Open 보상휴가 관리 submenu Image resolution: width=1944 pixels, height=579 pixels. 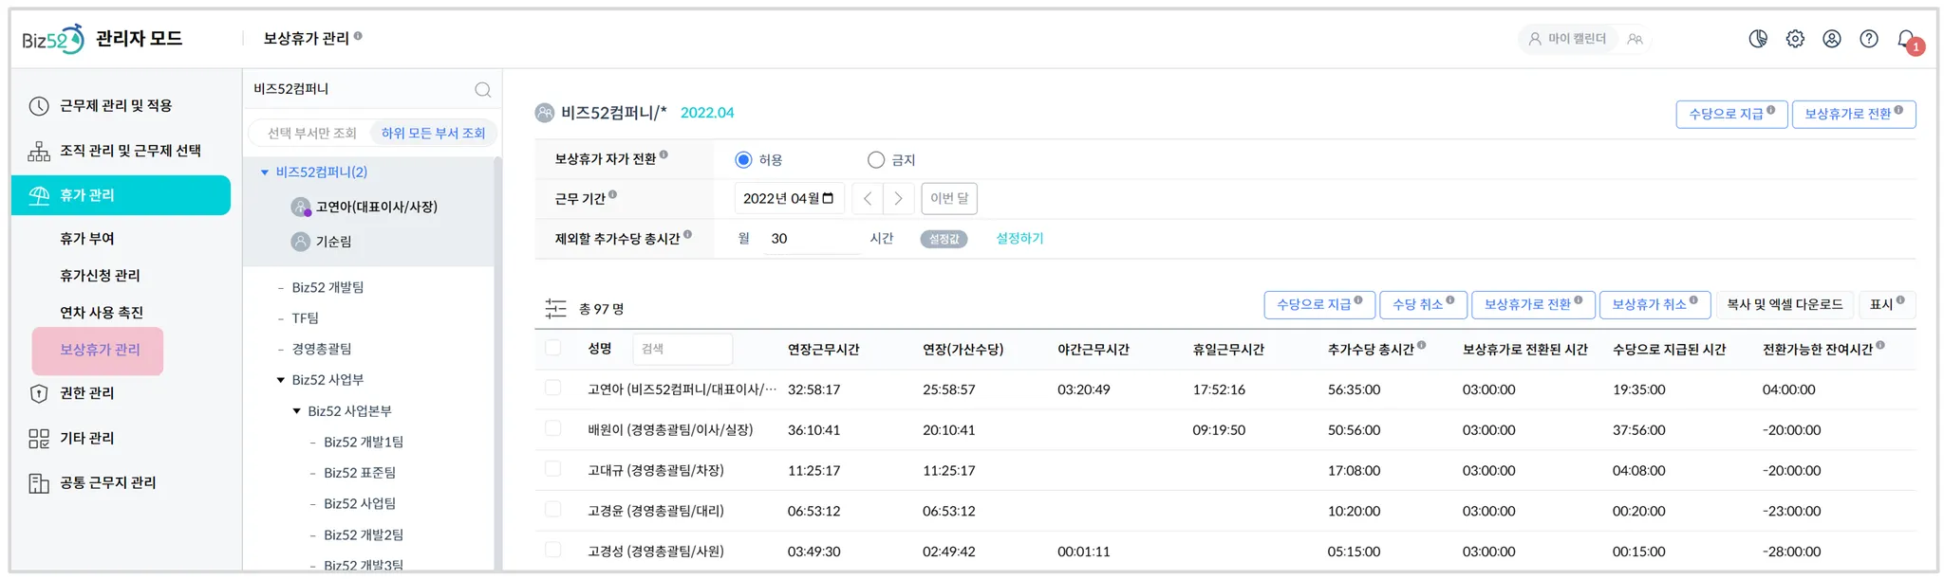[99, 351]
